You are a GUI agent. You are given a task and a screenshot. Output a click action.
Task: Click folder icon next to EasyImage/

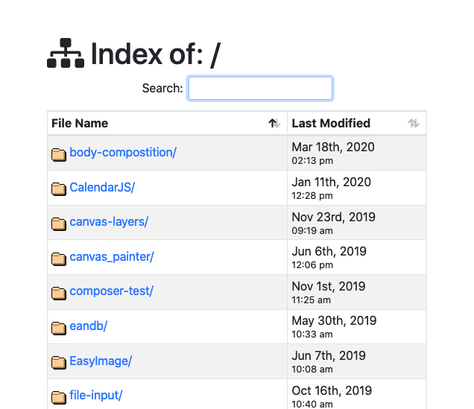point(59,363)
